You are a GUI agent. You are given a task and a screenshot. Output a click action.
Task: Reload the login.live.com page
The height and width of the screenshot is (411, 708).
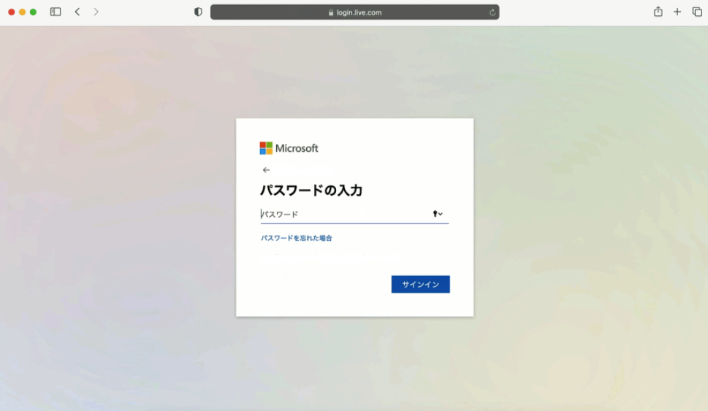(492, 12)
